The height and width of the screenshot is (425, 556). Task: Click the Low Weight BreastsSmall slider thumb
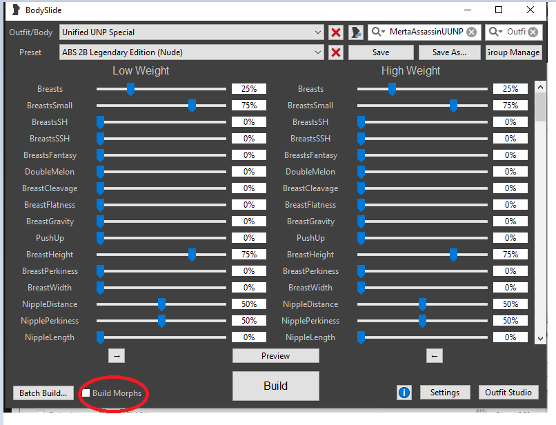[192, 106]
